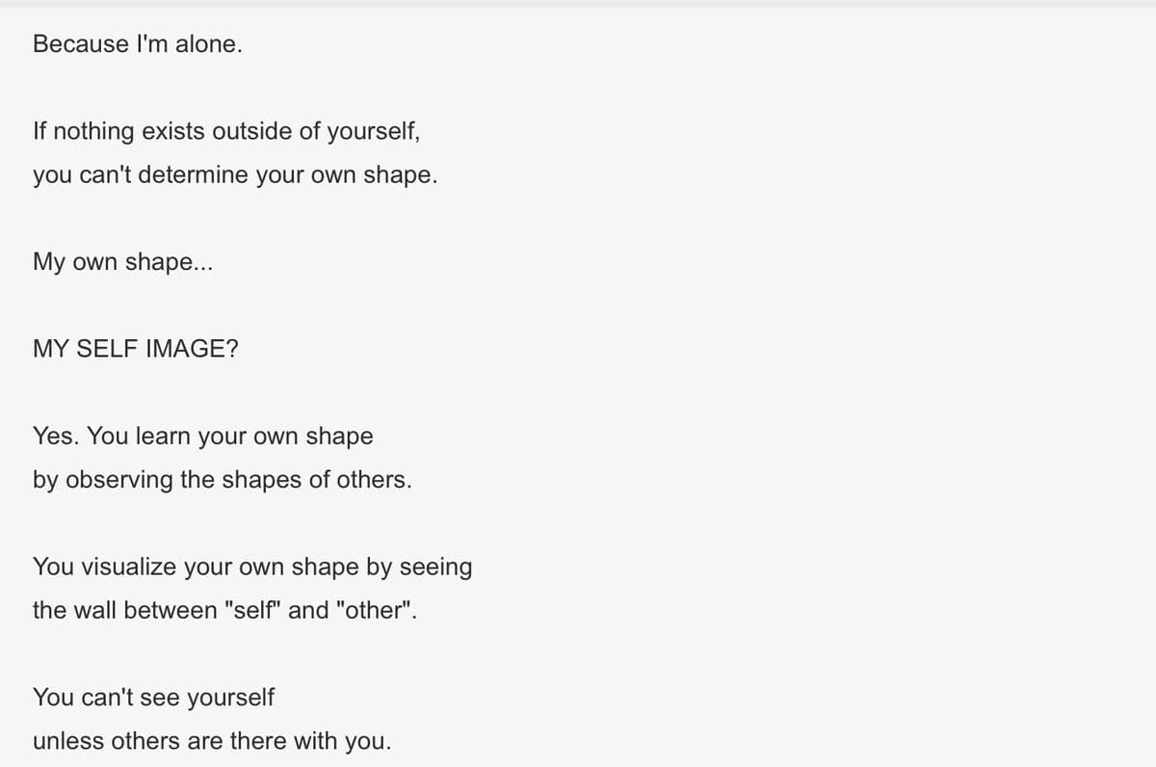The height and width of the screenshot is (767, 1156).
Task: Click the line "You visualize your own shape by seeing"
Action: [252, 567]
